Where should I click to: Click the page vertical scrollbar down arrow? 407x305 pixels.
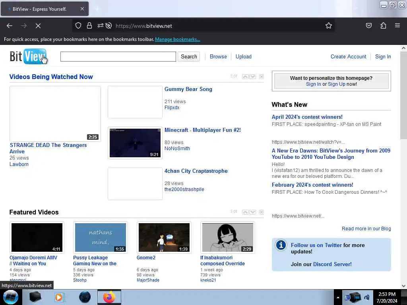pyautogui.click(x=403, y=286)
